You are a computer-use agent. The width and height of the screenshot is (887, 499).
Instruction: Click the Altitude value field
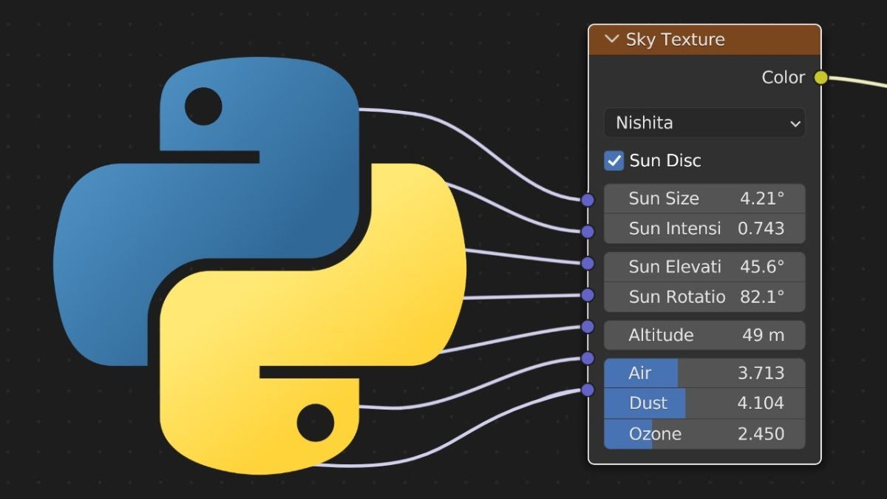click(x=704, y=335)
